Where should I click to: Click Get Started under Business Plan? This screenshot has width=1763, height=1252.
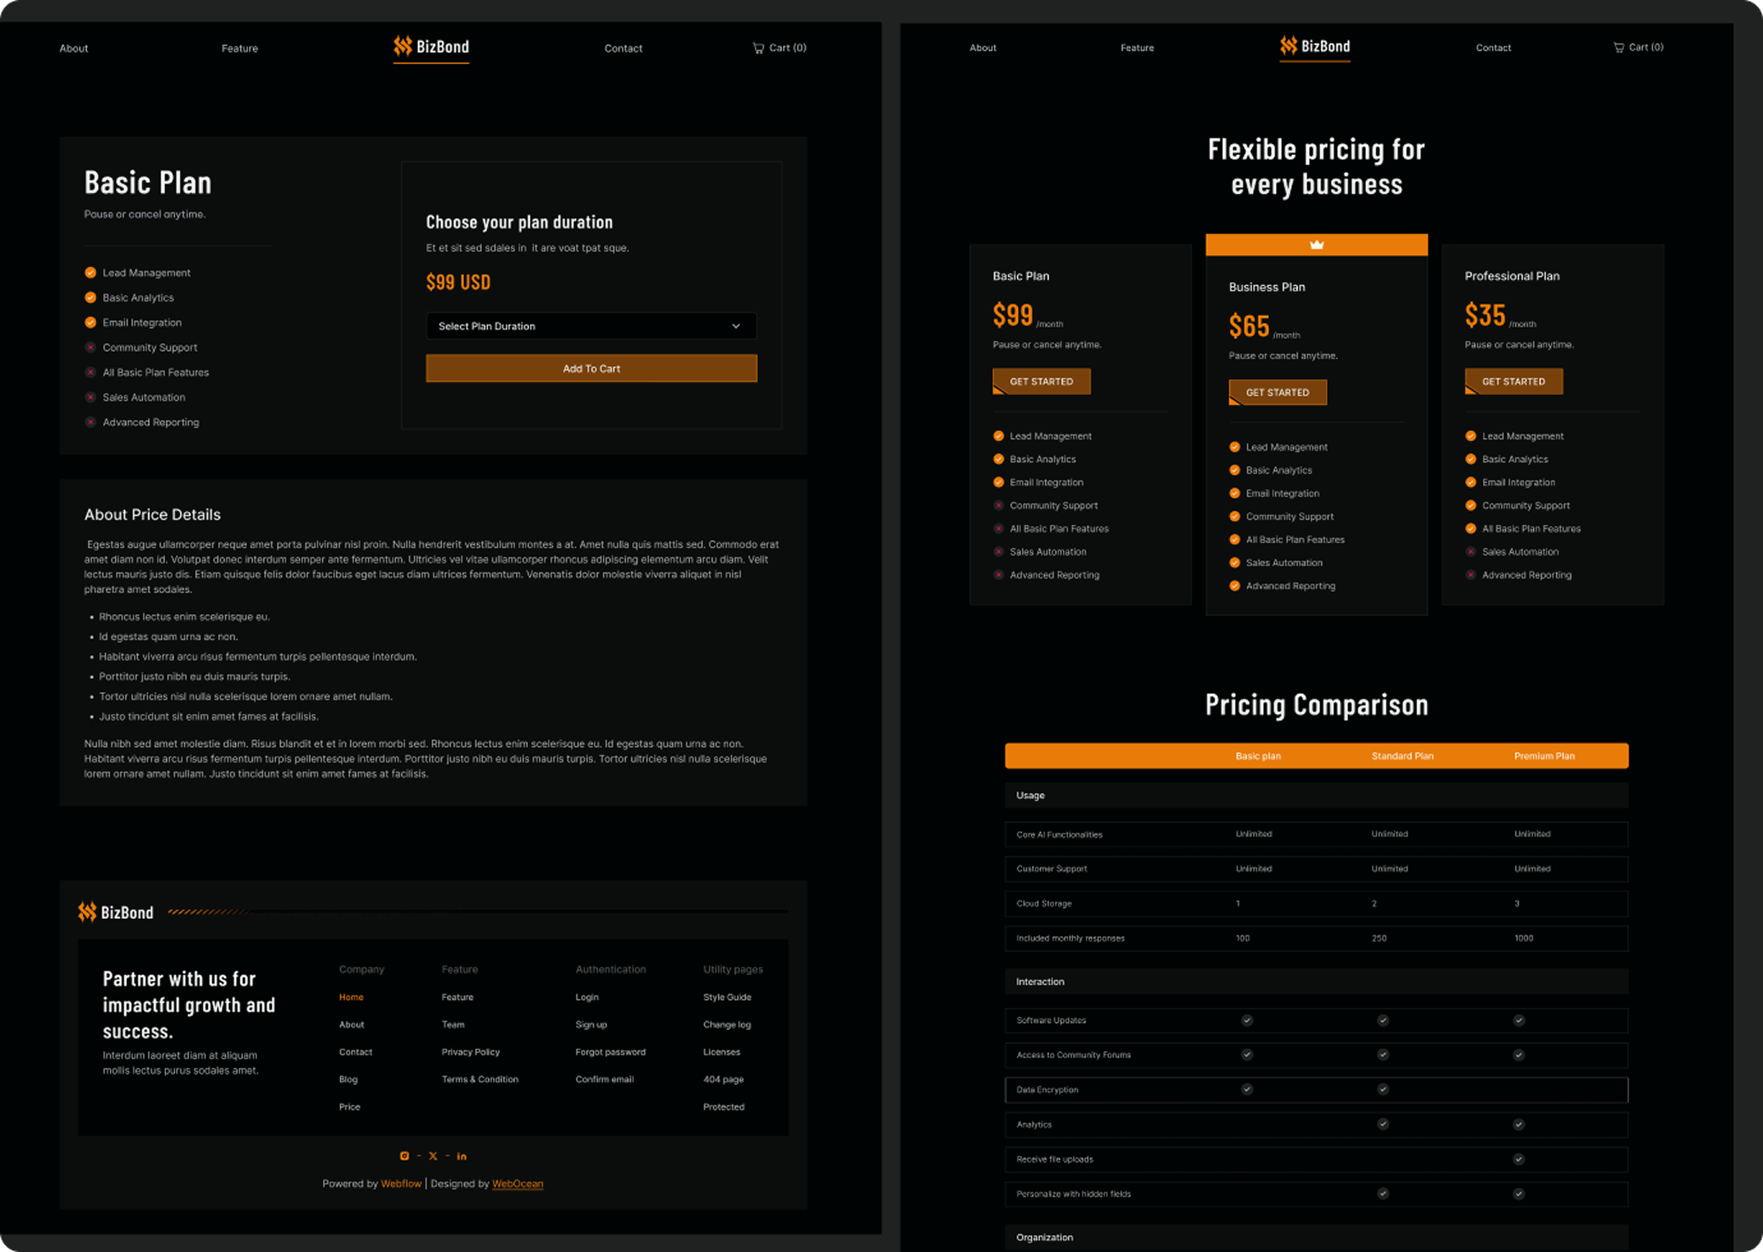point(1277,393)
